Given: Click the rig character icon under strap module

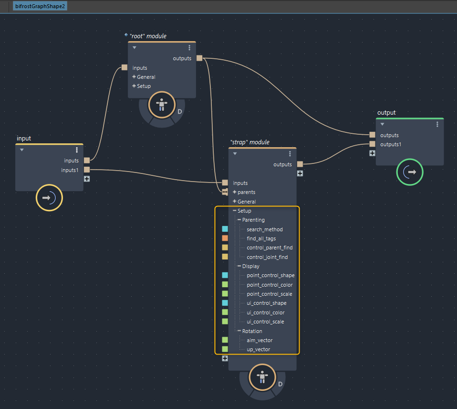Looking at the screenshot, I should [262, 377].
